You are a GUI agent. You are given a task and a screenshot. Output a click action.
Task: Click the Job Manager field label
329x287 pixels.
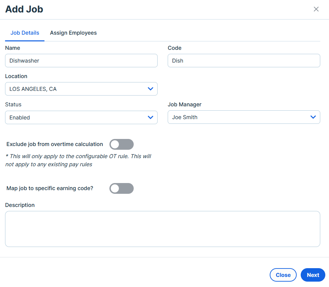coord(185,104)
